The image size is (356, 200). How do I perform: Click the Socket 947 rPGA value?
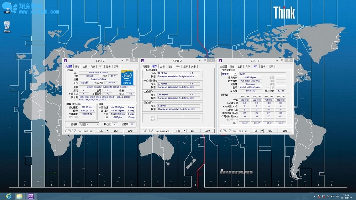click(x=99, y=79)
